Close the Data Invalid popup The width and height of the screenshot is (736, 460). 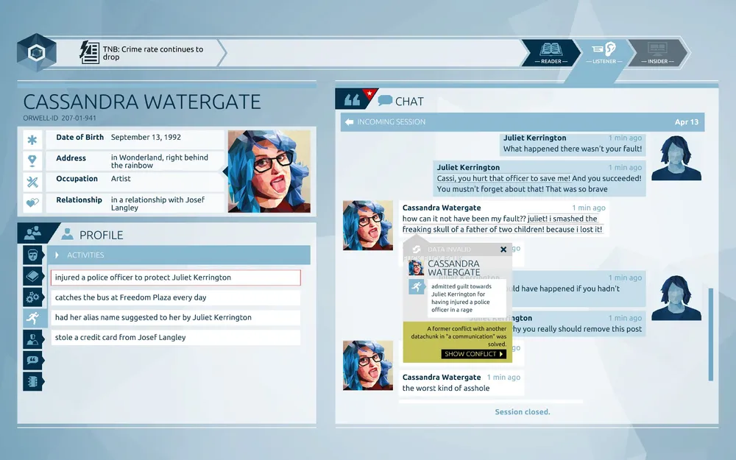pyautogui.click(x=503, y=250)
